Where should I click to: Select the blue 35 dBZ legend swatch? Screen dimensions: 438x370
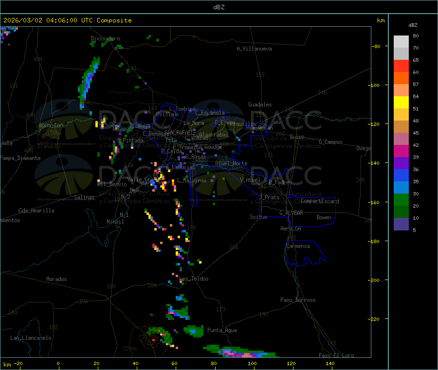[x=401, y=176]
